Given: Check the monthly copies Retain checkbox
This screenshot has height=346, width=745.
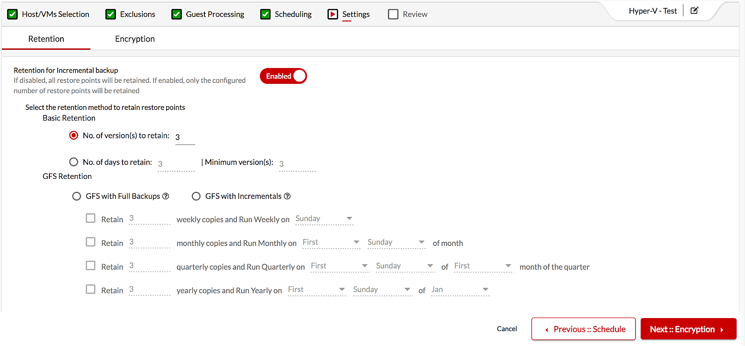Looking at the screenshot, I should [x=91, y=242].
